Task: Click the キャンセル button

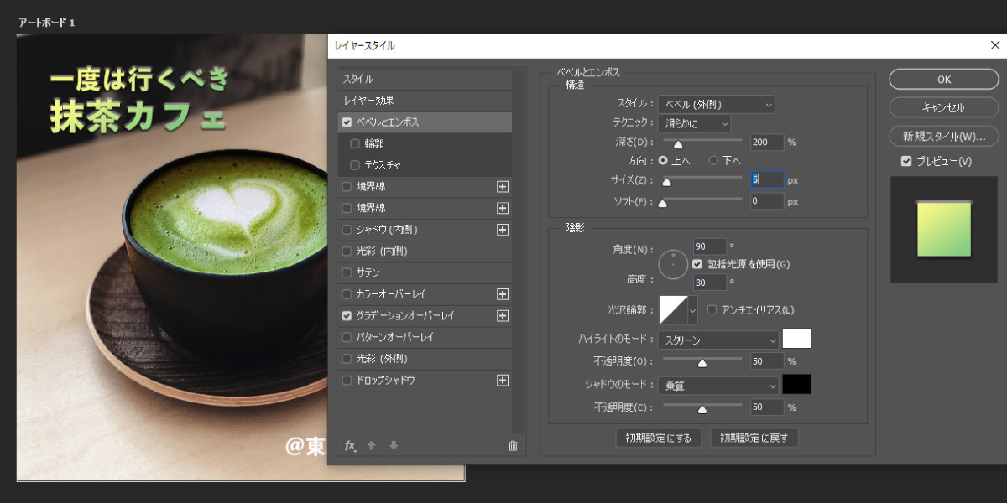Action: point(944,107)
